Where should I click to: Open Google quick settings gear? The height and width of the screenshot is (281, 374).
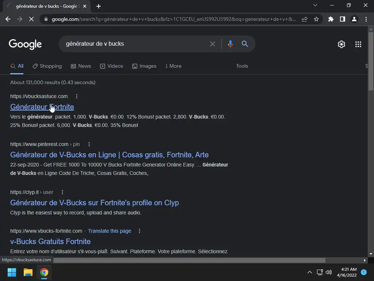[x=341, y=44]
